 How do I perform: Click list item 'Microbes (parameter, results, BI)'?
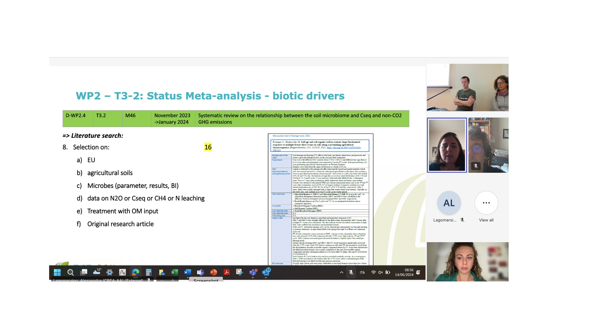coord(133,186)
